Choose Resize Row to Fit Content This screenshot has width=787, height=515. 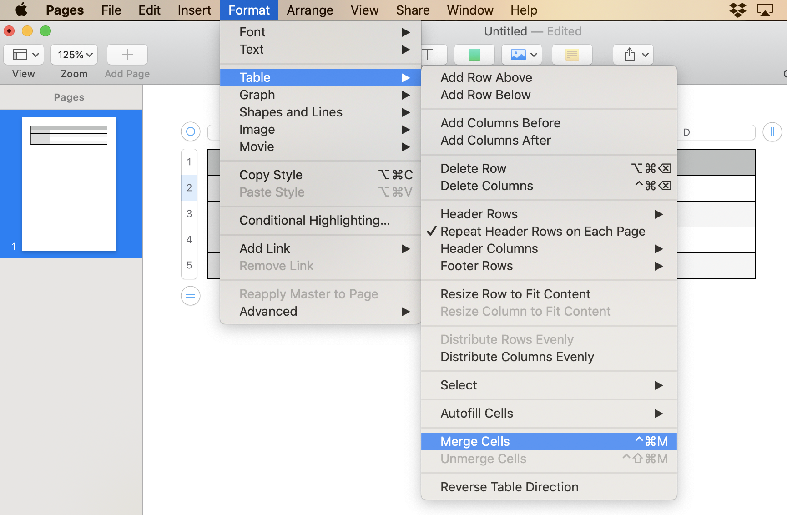[x=549, y=294]
